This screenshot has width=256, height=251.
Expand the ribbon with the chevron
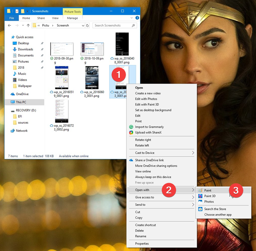point(132,18)
